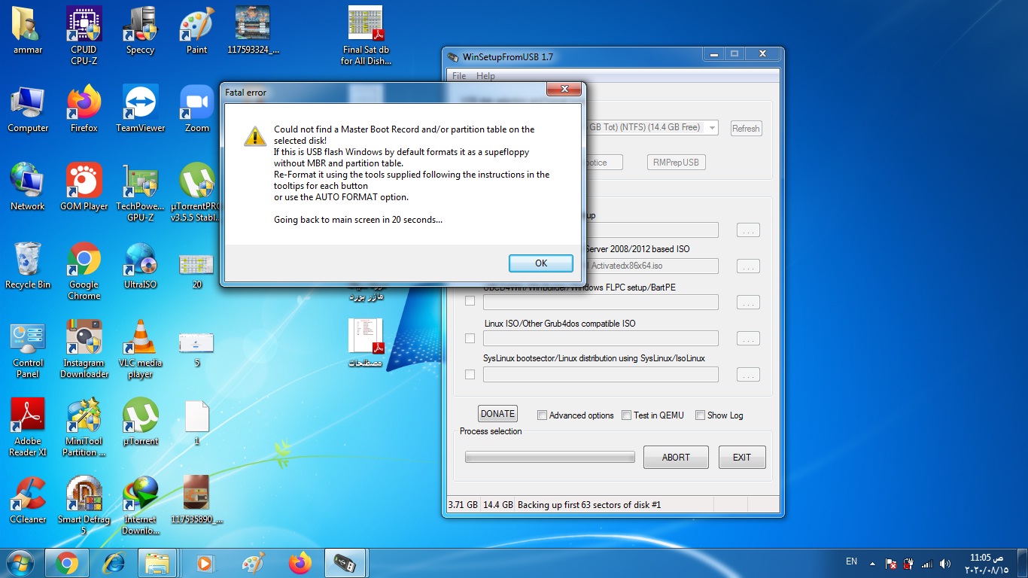Enable the Show Log checkbox
1028x578 pixels.
(x=700, y=415)
